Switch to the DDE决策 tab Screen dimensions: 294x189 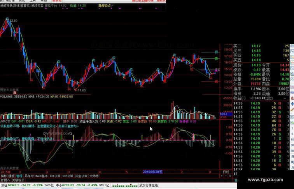(x=55, y=176)
